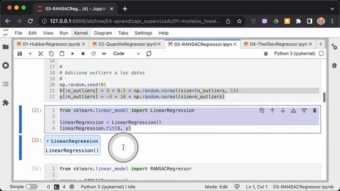340x191 pixels.
Task: Open the property inspector gears icon on right sidebar
Action: pos(334,47)
